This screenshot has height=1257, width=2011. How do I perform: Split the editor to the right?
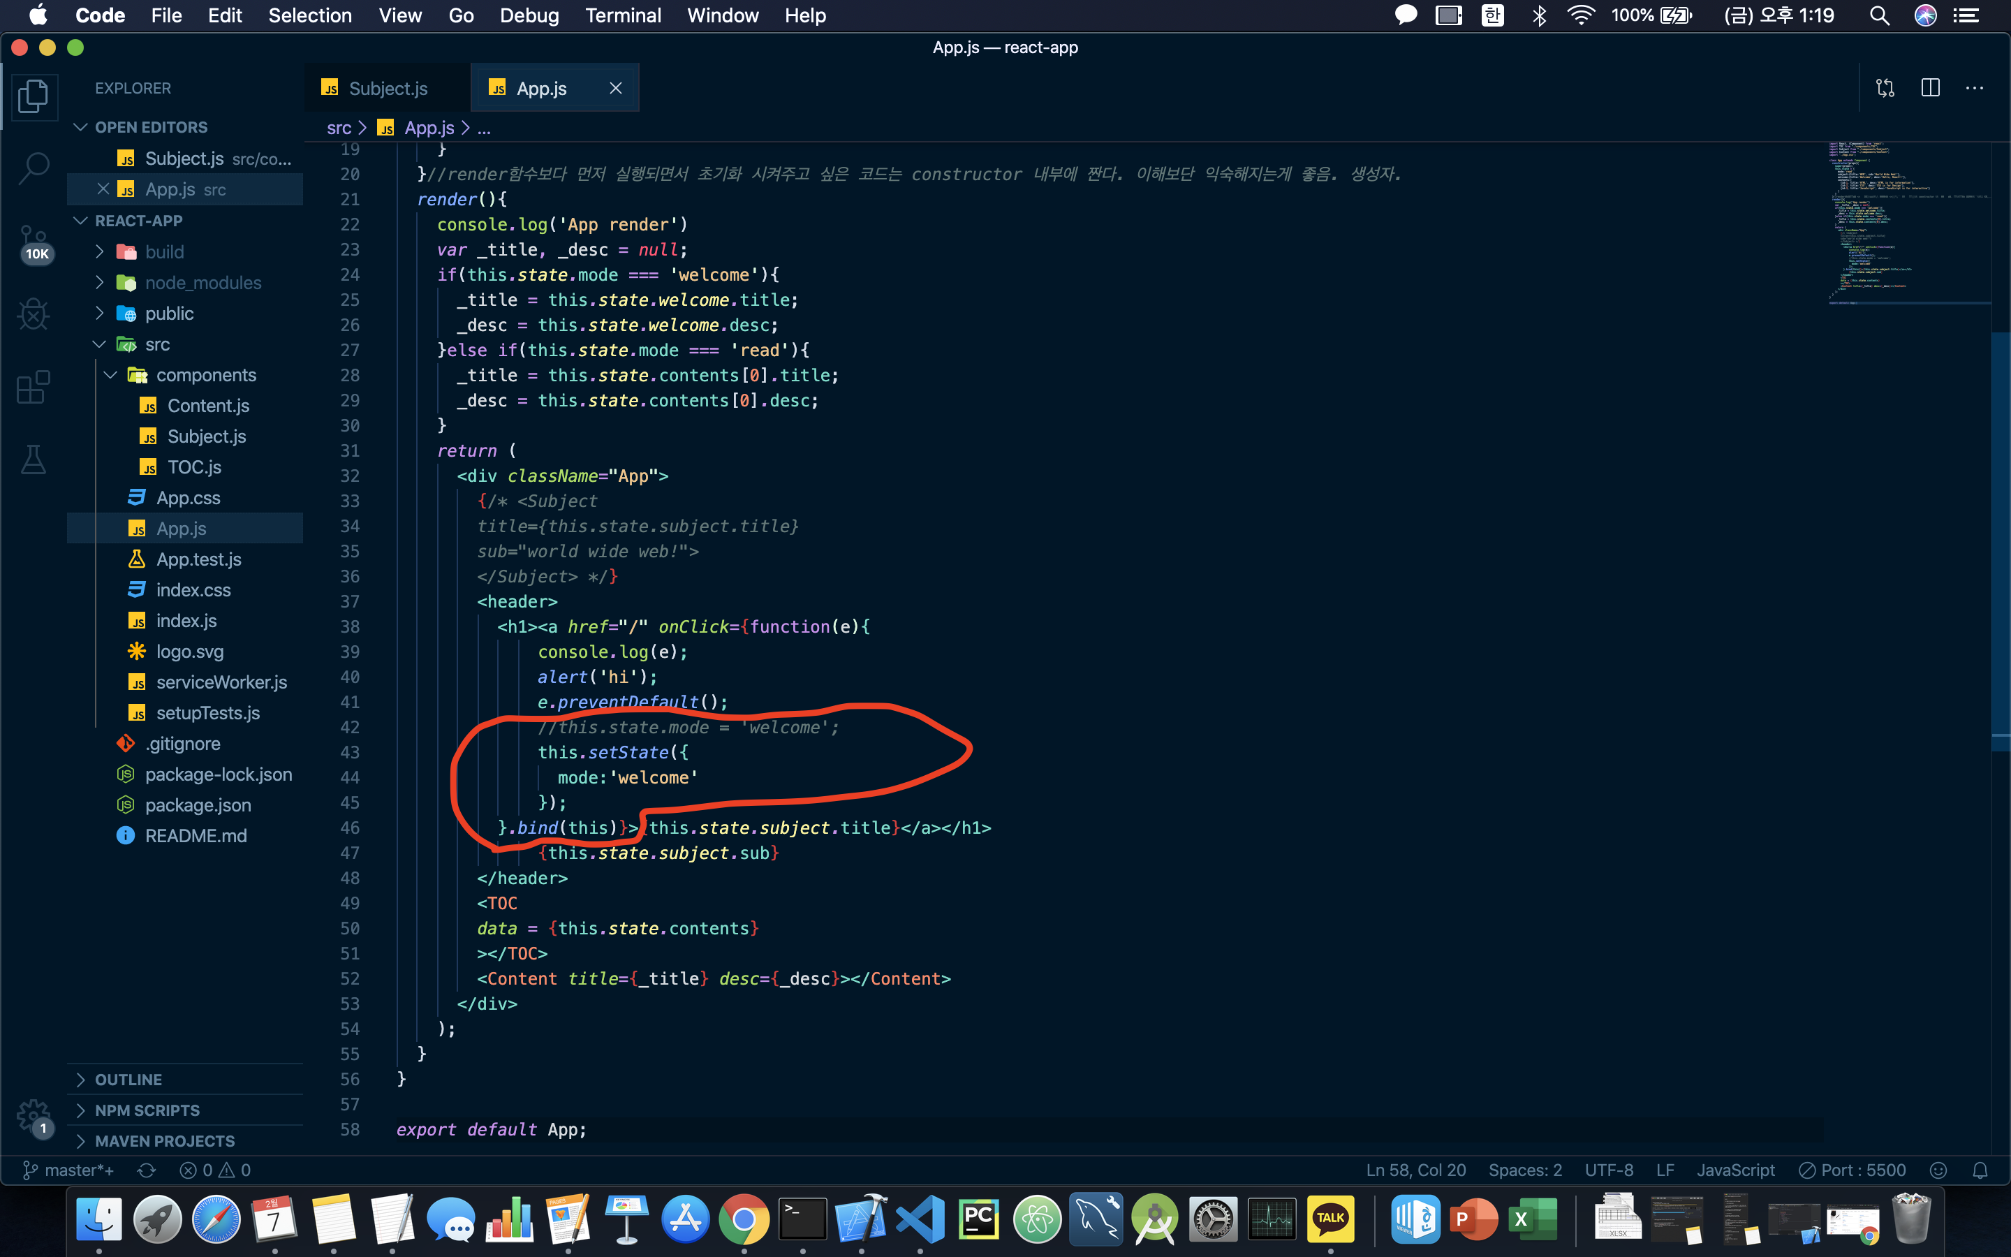click(x=1929, y=88)
